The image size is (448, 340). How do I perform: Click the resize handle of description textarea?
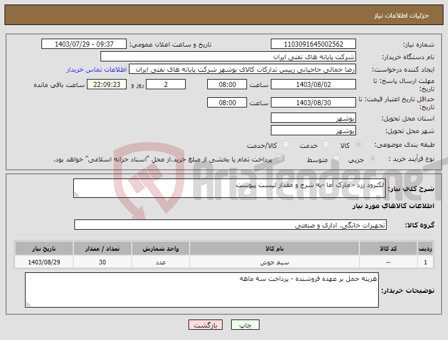click(x=76, y=194)
